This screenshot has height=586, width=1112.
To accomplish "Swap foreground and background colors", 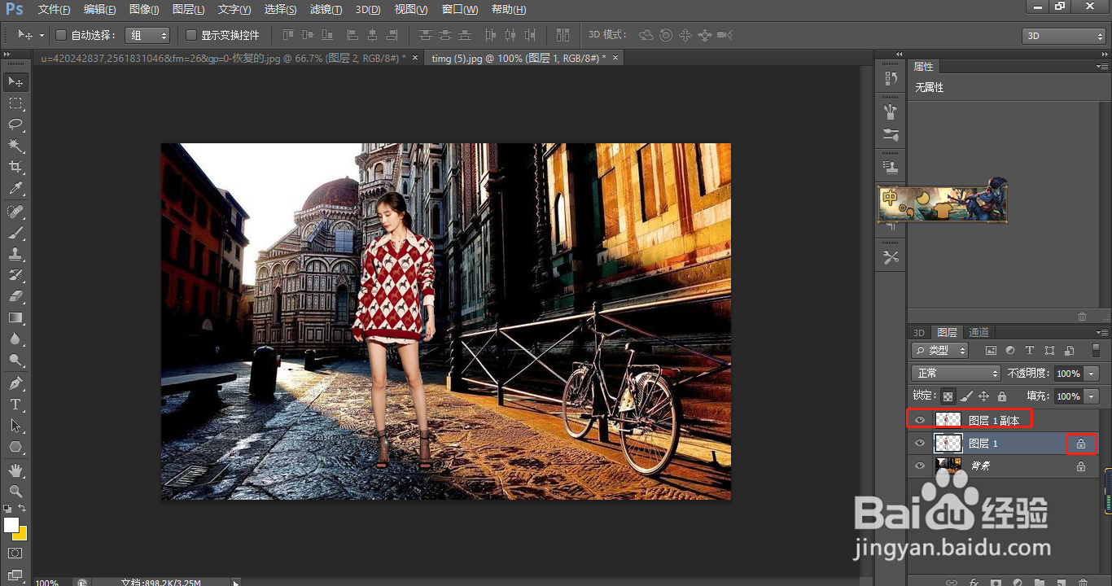I will (23, 508).
